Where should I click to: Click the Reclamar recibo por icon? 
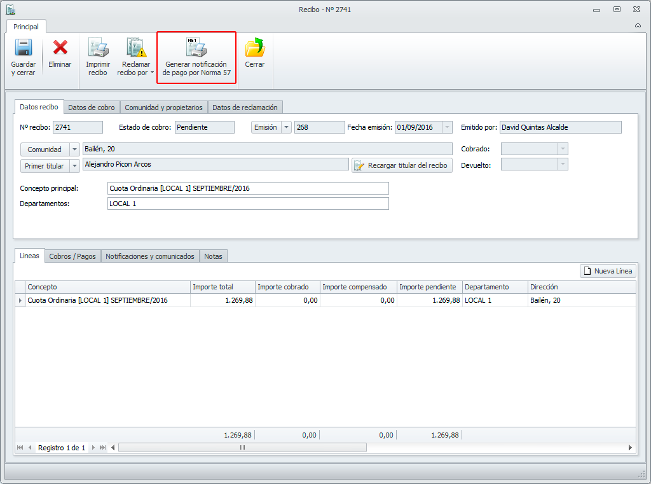click(136, 47)
